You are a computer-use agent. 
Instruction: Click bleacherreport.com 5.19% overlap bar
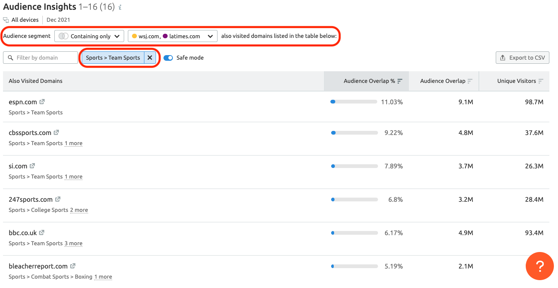pyautogui.click(x=354, y=266)
